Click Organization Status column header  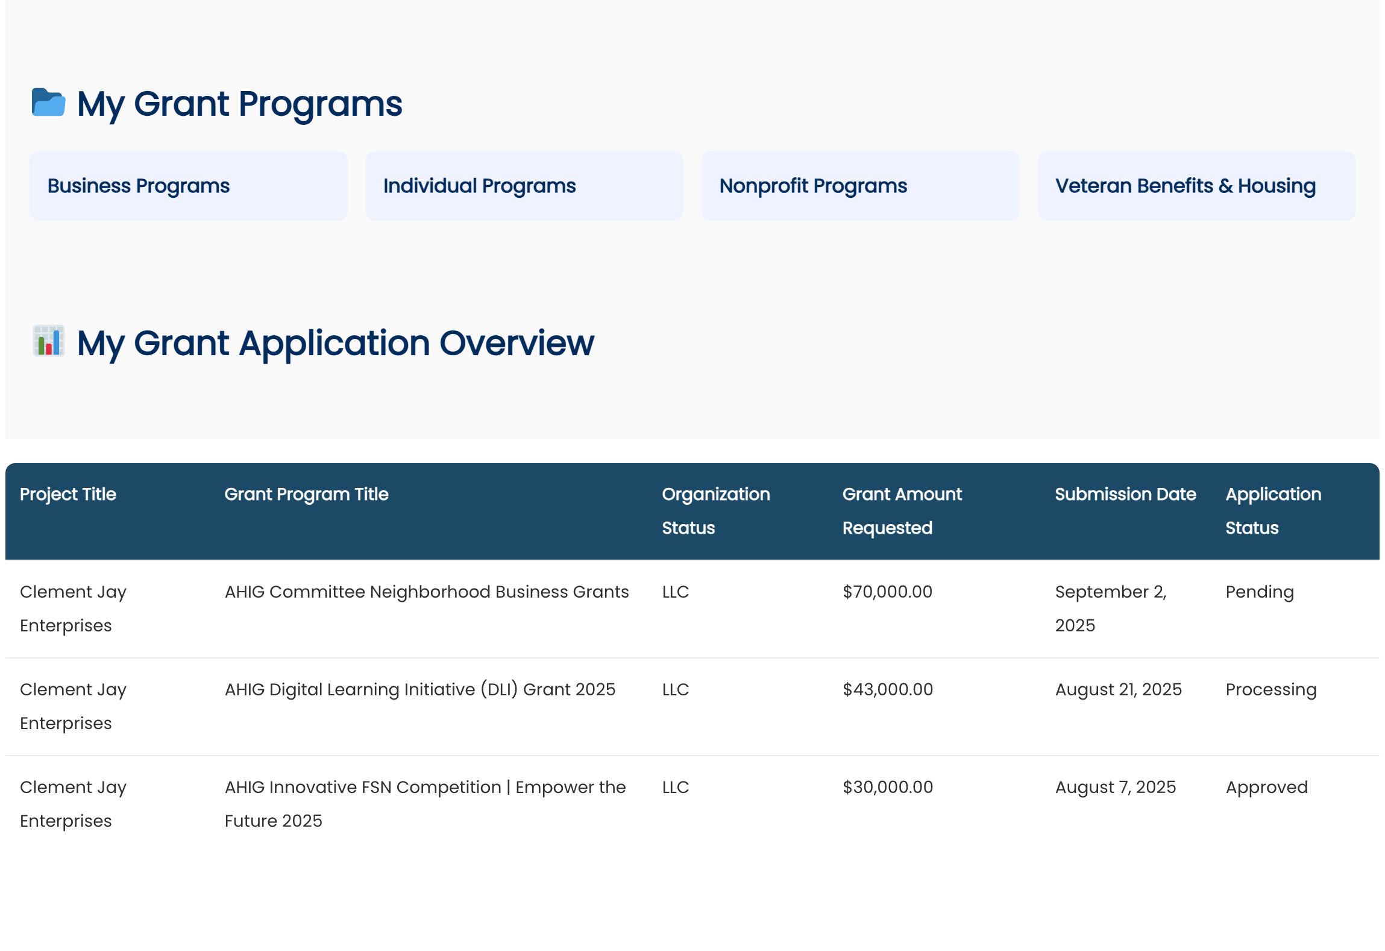pyautogui.click(x=715, y=510)
